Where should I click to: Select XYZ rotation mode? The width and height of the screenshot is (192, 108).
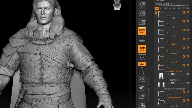click(142, 64)
